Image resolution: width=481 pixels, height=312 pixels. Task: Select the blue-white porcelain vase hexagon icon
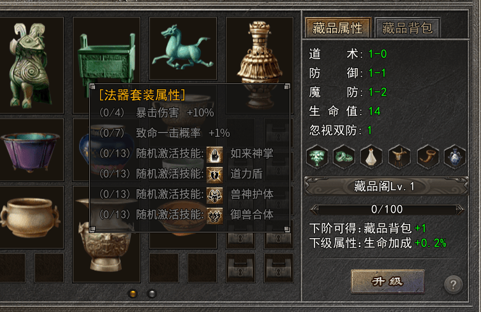coord(455,157)
